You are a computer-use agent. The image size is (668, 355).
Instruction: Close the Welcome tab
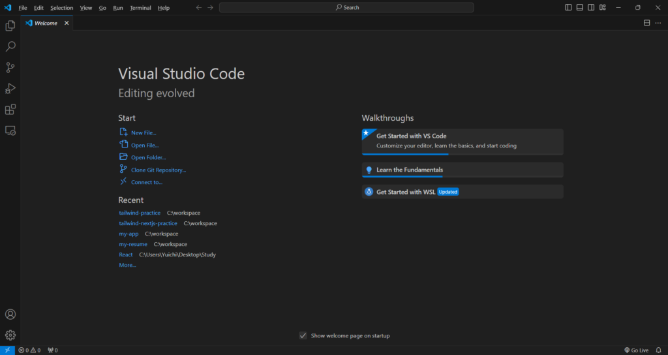tap(67, 23)
